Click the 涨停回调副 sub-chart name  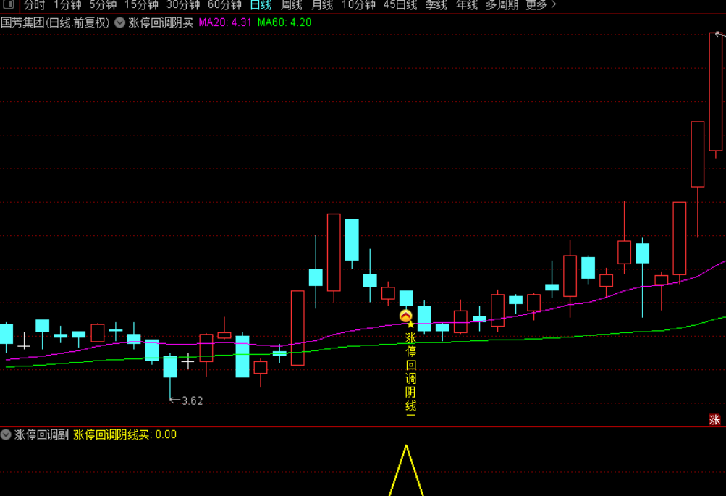[41, 434]
